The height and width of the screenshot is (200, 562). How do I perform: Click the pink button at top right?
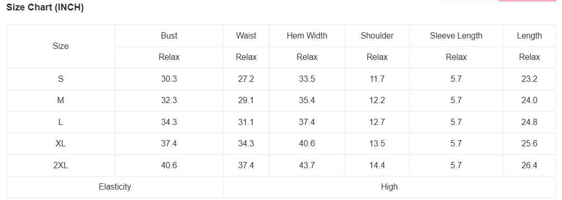527,1
